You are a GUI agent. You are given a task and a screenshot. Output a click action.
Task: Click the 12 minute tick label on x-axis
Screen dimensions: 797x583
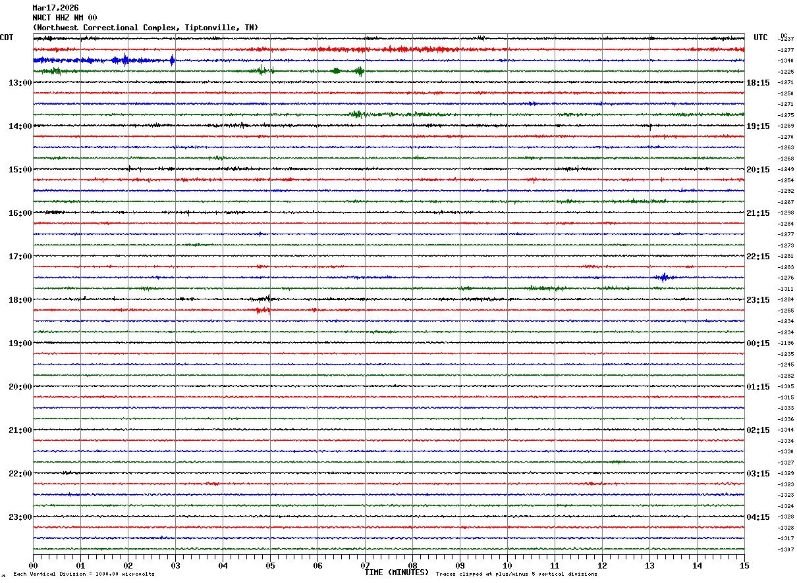602,566
